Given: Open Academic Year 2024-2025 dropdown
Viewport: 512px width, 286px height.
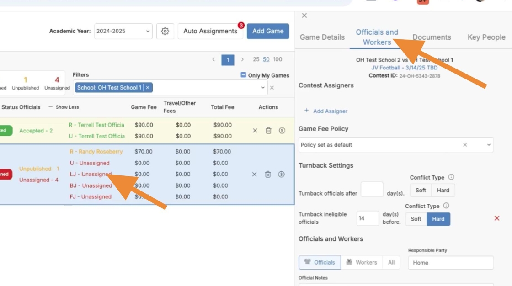Looking at the screenshot, I should pos(123,31).
